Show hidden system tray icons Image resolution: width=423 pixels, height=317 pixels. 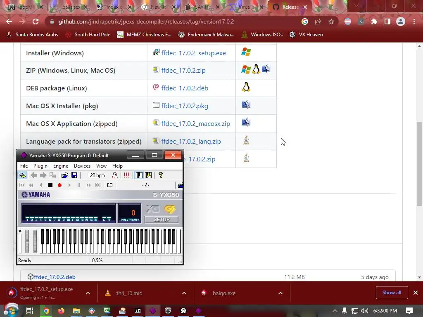point(335,311)
